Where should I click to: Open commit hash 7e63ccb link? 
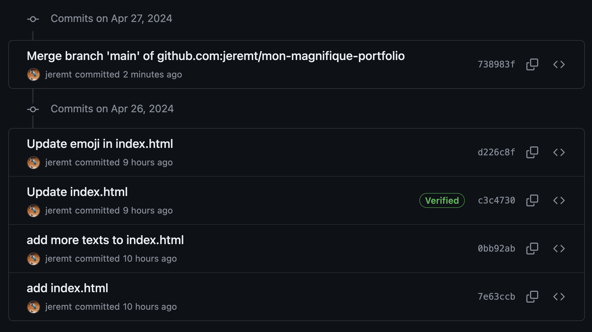click(496, 297)
